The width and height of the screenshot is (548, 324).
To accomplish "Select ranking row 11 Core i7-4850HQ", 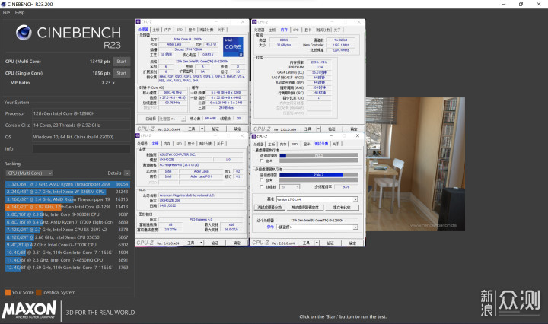I will 67,260.
